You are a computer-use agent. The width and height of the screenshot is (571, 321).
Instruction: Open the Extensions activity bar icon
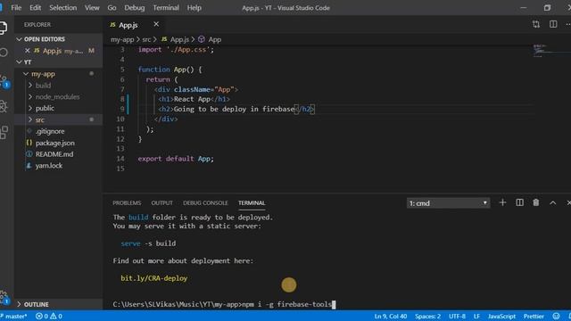pos(4,133)
